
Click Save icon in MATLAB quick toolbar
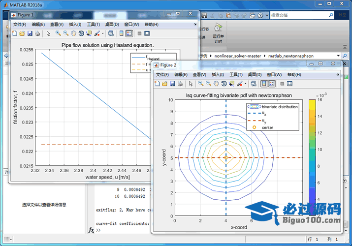pos(204,15)
